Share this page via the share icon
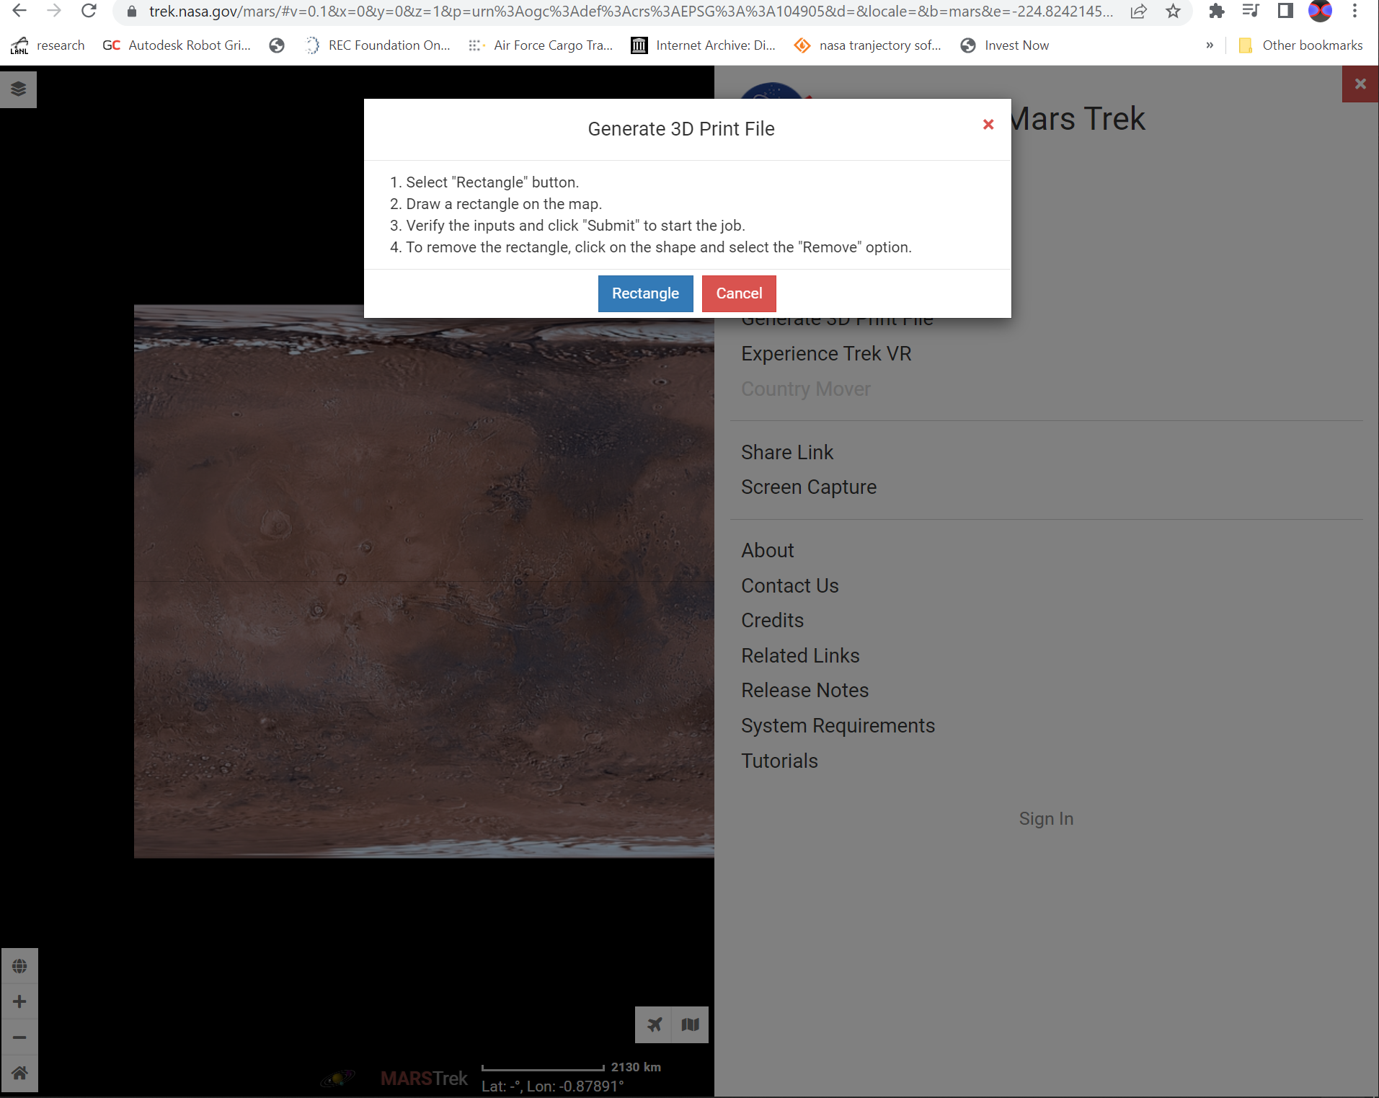Screen dimensions: 1379x1098 1138,12
